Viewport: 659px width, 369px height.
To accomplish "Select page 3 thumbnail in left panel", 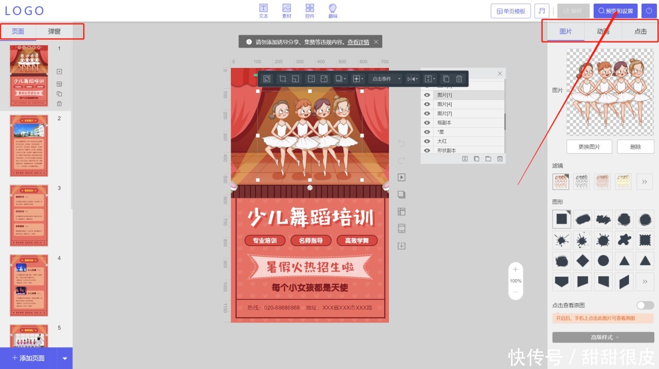I will (x=29, y=215).
